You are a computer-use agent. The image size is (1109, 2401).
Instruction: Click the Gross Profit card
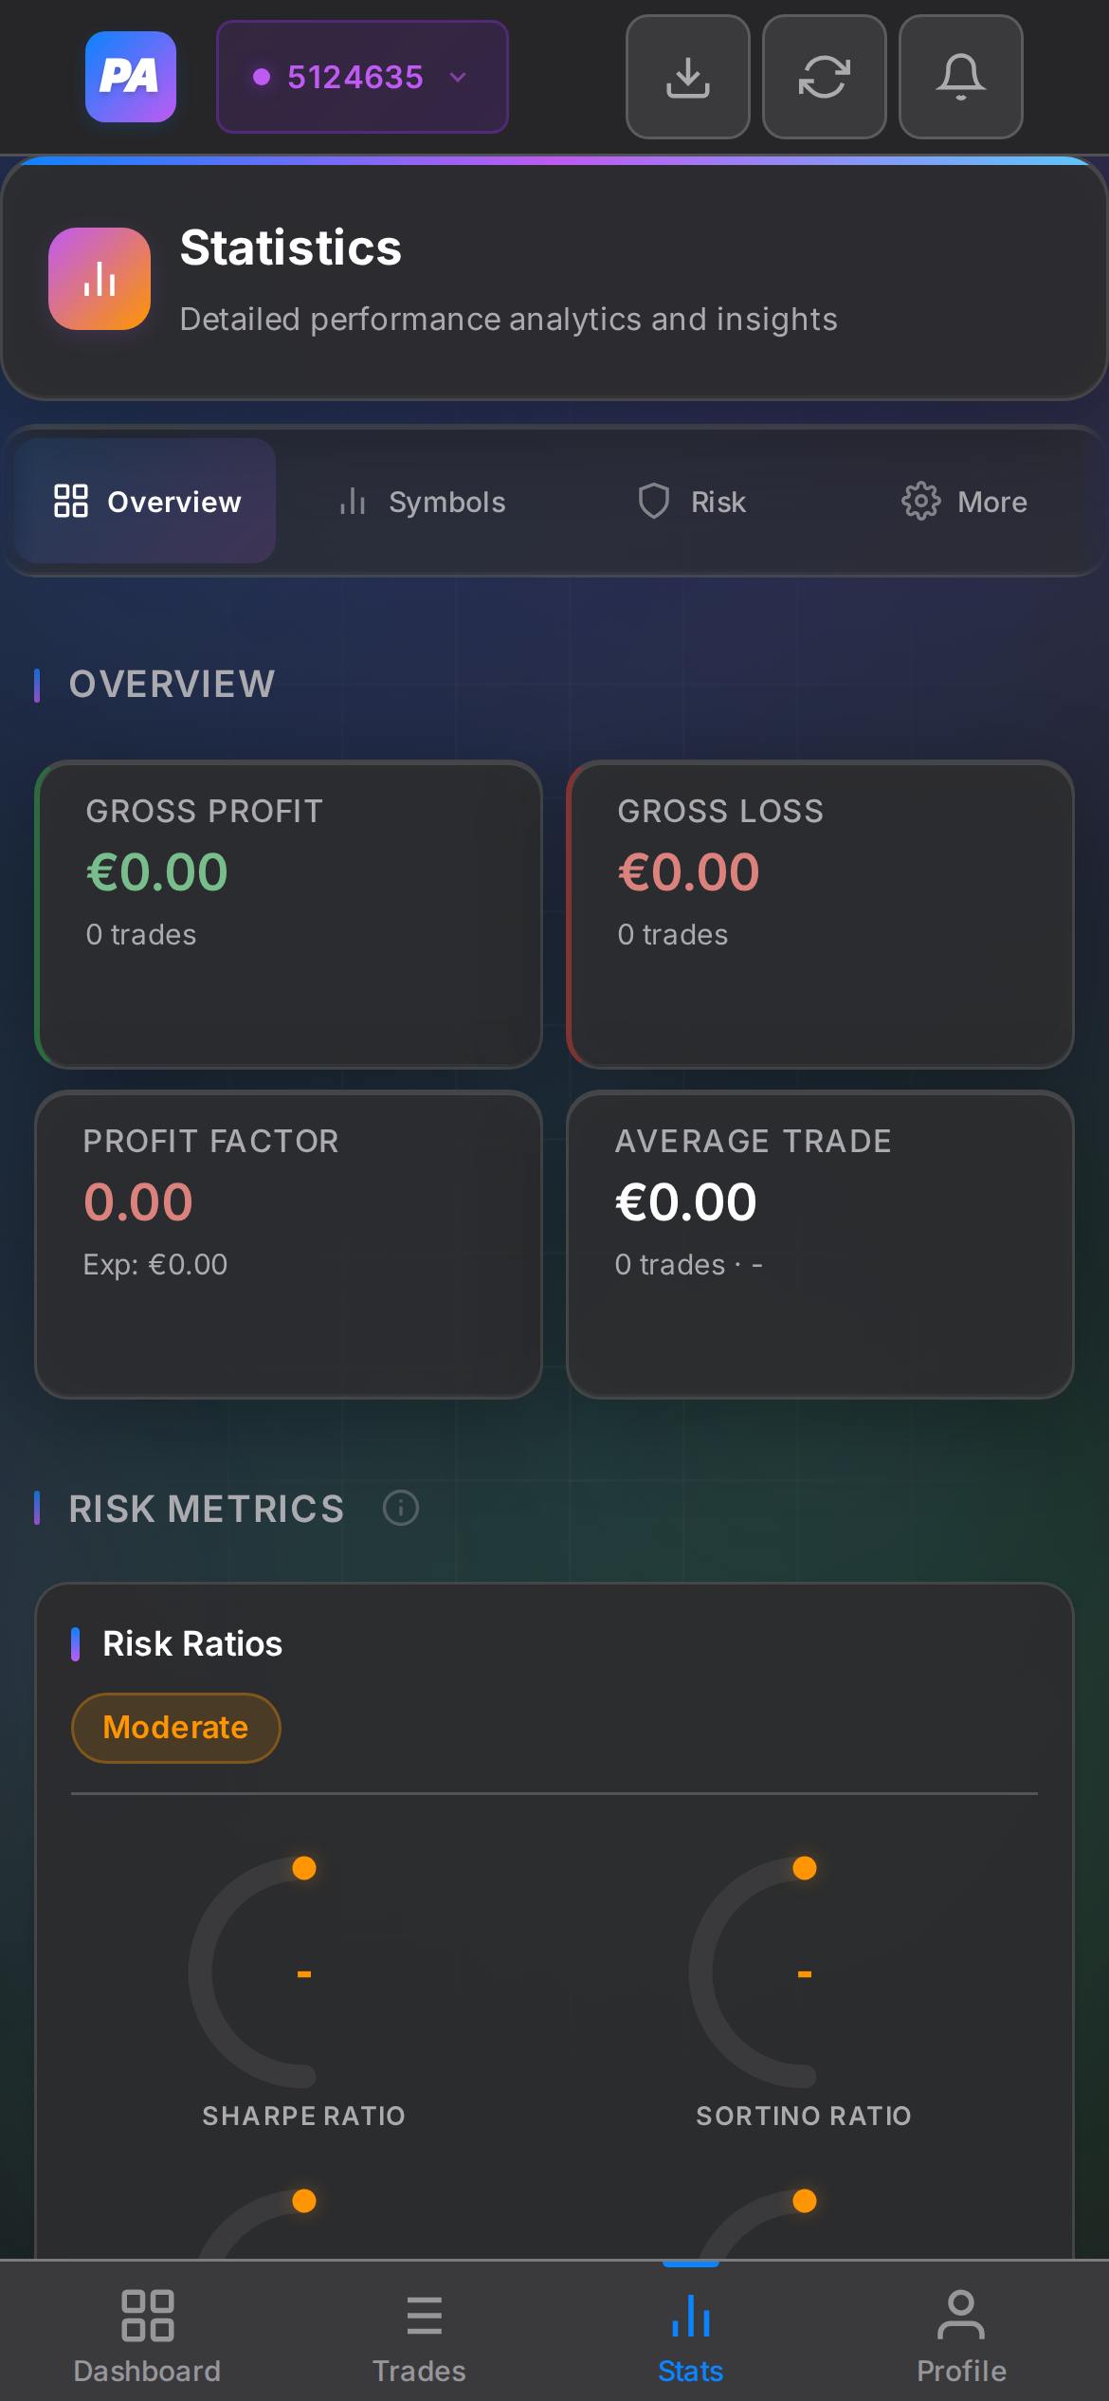click(x=288, y=913)
